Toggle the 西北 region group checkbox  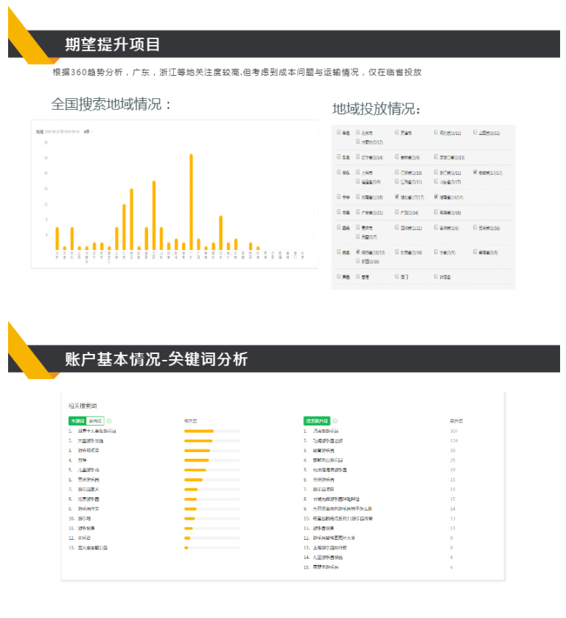pos(339,252)
